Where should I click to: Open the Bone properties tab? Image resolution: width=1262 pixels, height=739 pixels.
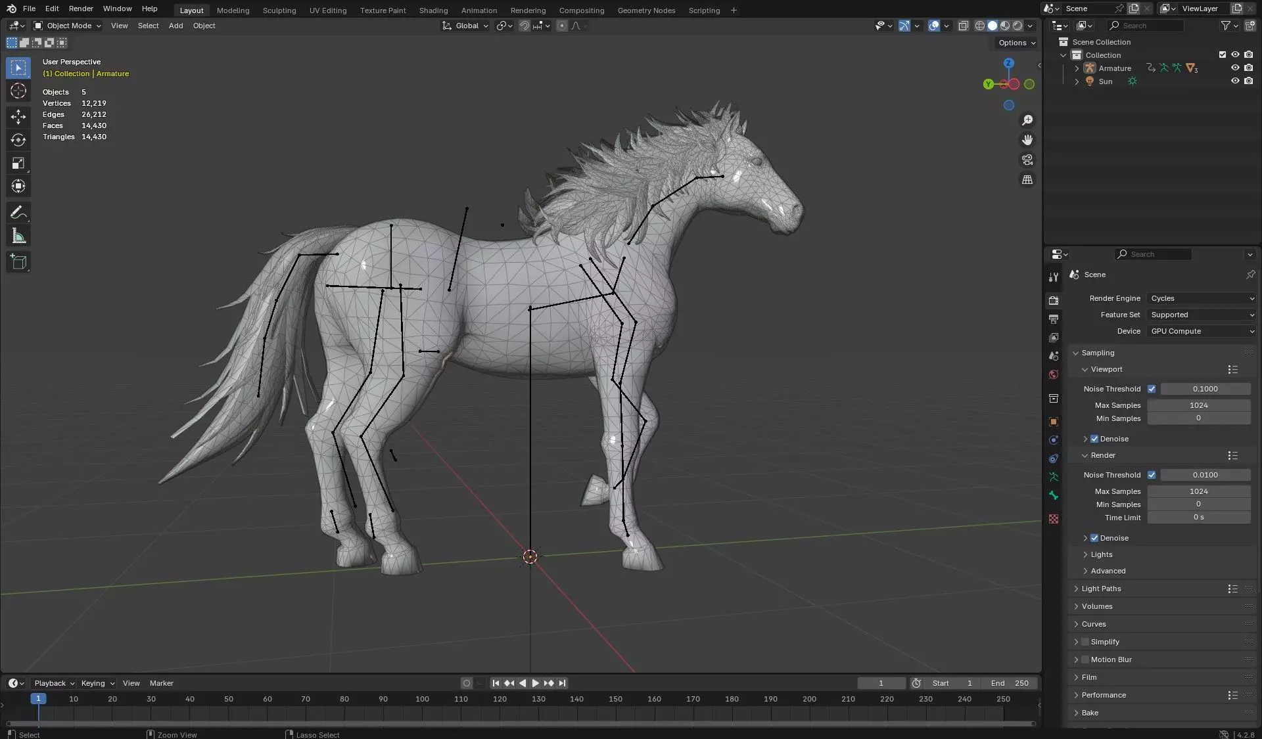[x=1054, y=495]
